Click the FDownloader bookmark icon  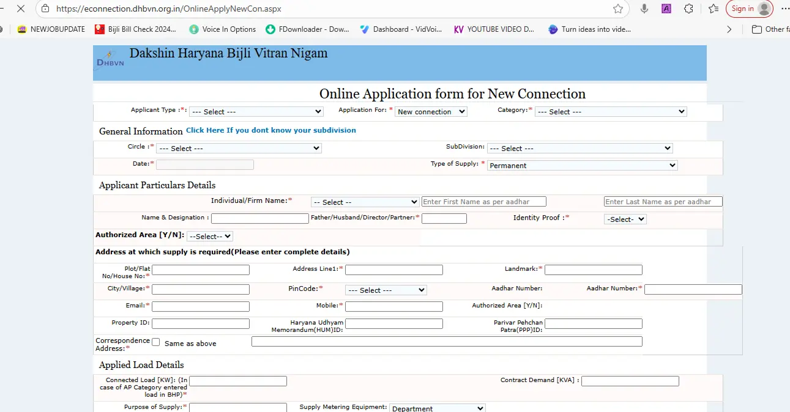[270, 29]
